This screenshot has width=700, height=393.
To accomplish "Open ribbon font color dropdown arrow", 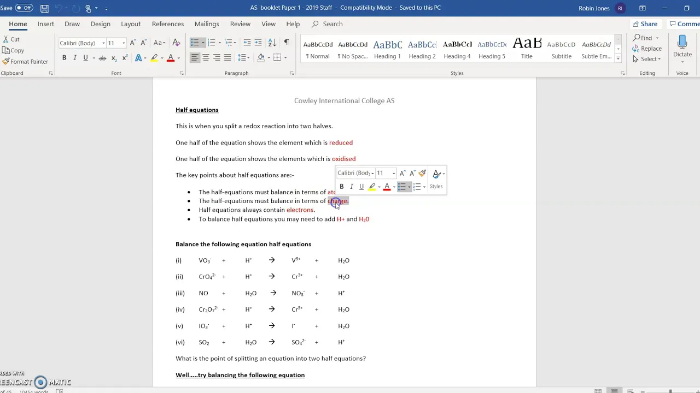I will click(x=178, y=58).
